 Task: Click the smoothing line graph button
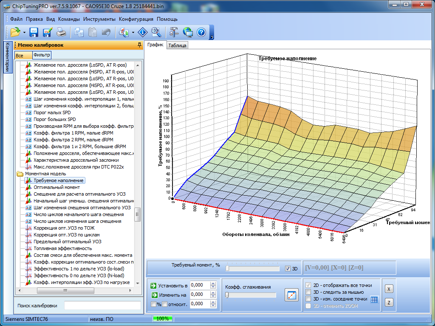[291, 295]
